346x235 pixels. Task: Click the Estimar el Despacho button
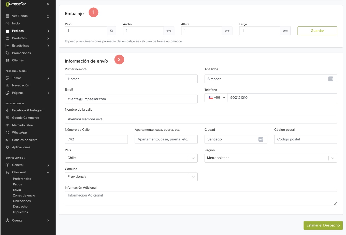(x=323, y=225)
